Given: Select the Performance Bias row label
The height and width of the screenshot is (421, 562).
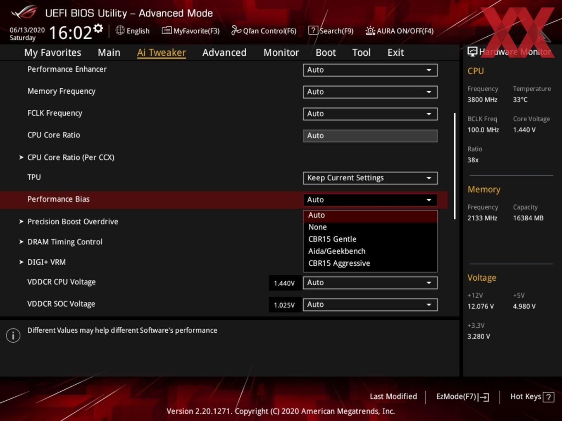Looking at the screenshot, I should (58, 199).
